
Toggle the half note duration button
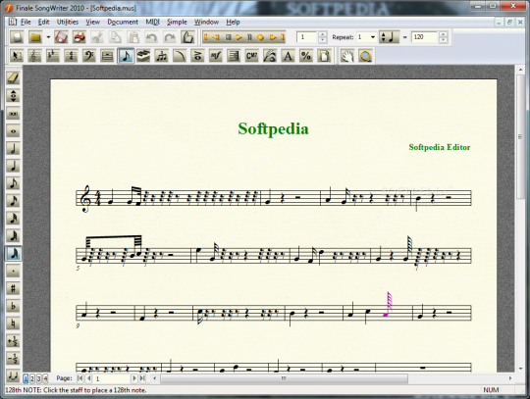13,148
